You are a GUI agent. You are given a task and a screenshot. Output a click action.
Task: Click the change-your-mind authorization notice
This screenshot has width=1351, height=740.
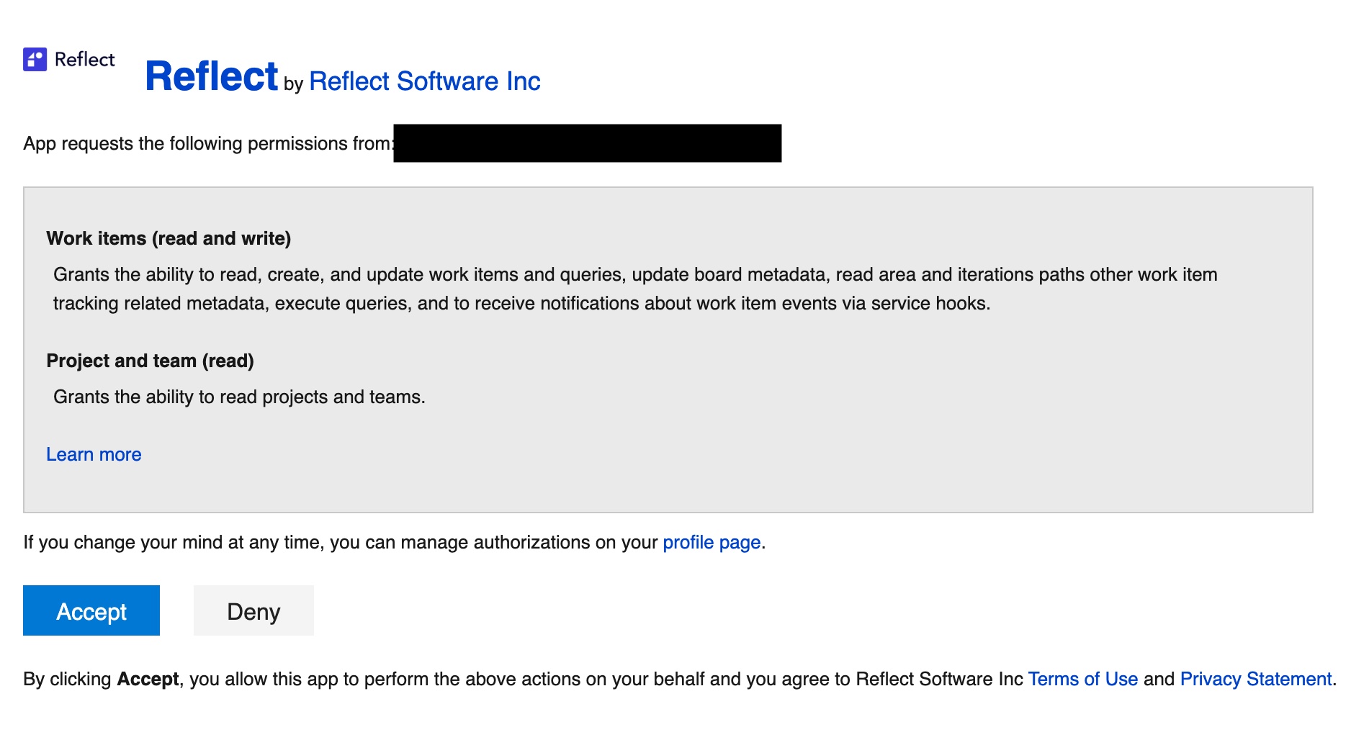[338, 542]
